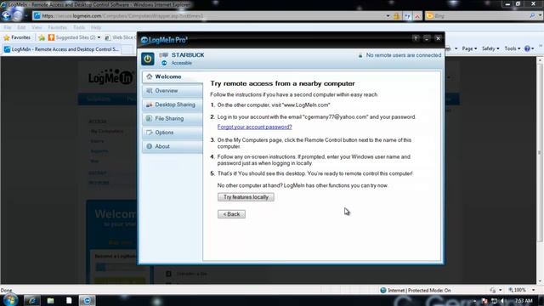Screen dimensions: 544x306
Task: Click the File Sharing icon
Action: (150, 118)
